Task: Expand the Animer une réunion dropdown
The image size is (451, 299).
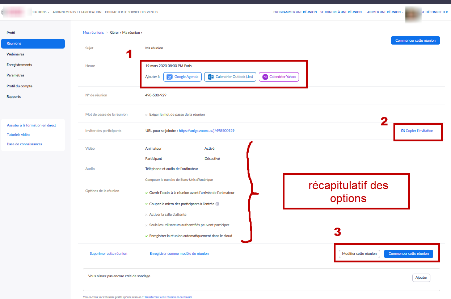Action: click(385, 12)
